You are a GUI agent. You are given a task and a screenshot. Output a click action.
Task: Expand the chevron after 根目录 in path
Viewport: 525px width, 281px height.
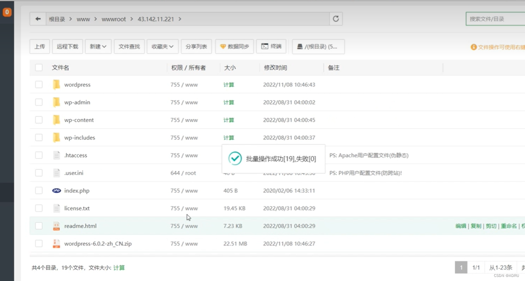(x=71, y=19)
